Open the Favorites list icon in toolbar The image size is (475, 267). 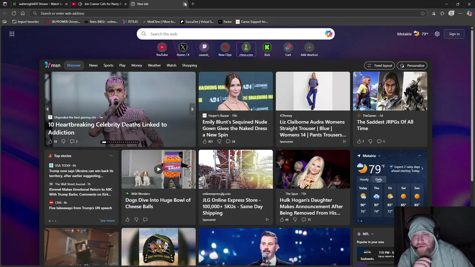coord(442,13)
